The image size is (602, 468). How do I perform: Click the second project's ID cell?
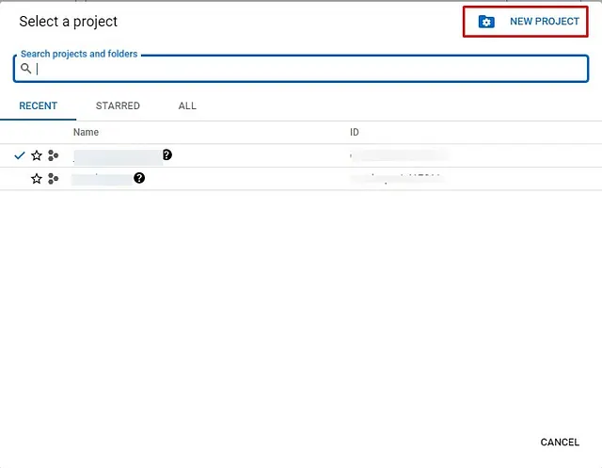click(397, 179)
